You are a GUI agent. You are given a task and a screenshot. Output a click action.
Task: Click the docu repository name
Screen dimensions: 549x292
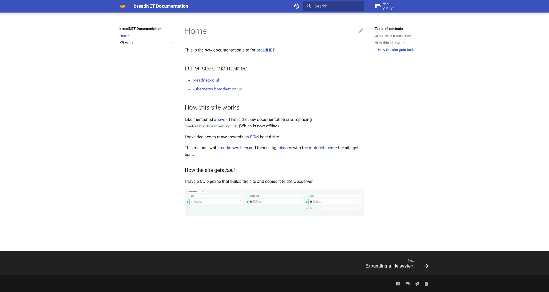pyautogui.click(x=386, y=4)
